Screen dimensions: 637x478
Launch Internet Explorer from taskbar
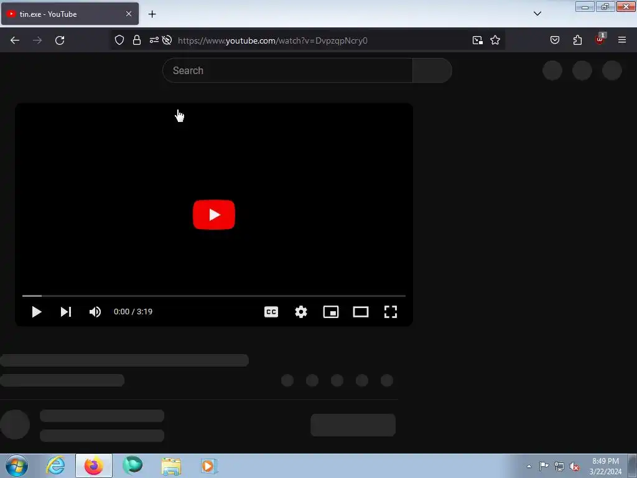click(x=55, y=466)
